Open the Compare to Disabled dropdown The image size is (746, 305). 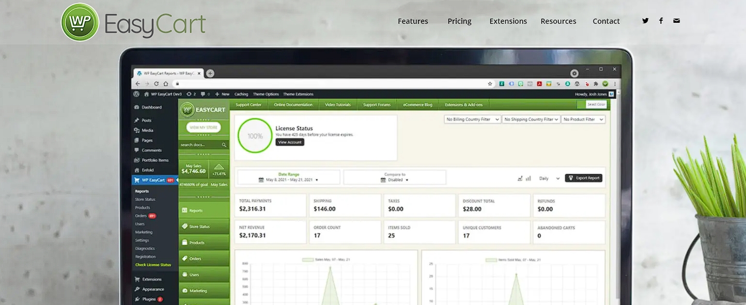[x=395, y=177]
